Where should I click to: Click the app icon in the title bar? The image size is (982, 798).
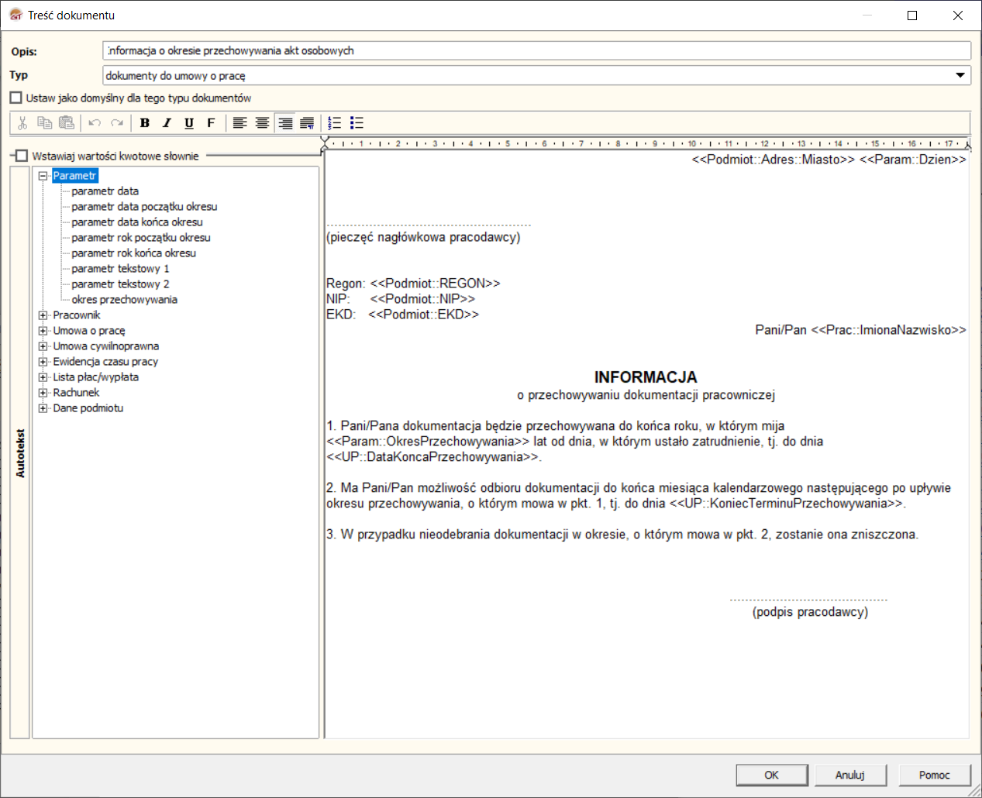[x=15, y=15]
